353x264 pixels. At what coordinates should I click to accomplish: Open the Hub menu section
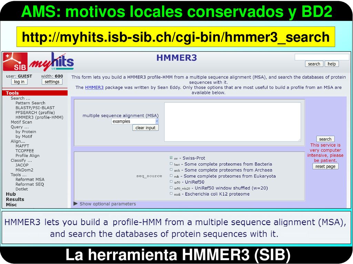point(11,194)
